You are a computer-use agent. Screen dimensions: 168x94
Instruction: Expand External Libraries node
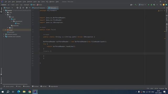(4, 34)
